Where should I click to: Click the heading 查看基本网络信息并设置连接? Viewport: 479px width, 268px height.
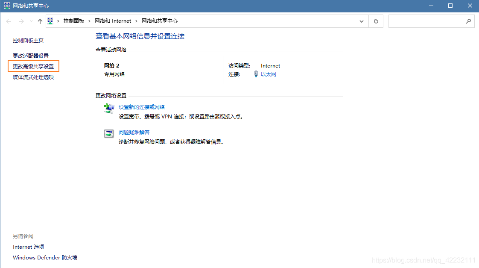[x=140, y=36]
